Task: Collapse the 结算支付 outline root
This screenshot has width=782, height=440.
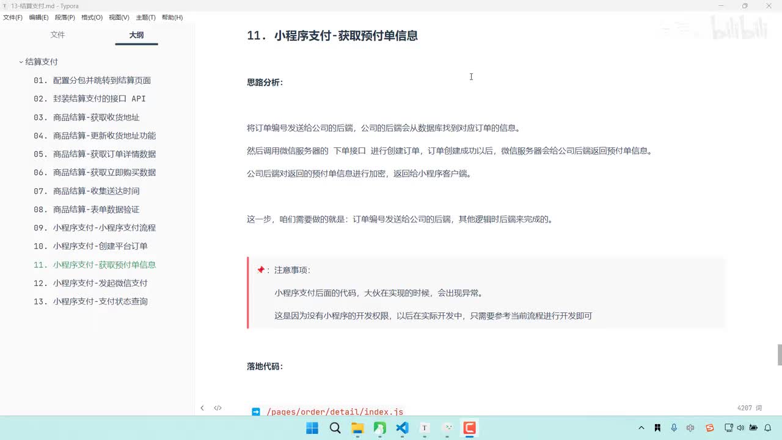Action: coord(21,62)
